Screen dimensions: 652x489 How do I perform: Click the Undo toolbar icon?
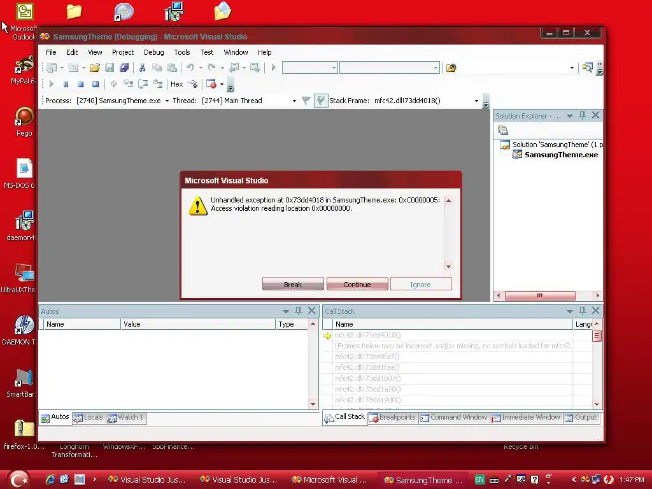coord(190,67)
